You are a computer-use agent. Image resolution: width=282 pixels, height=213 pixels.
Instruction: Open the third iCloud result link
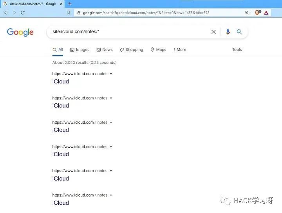[x=61, y=130]
